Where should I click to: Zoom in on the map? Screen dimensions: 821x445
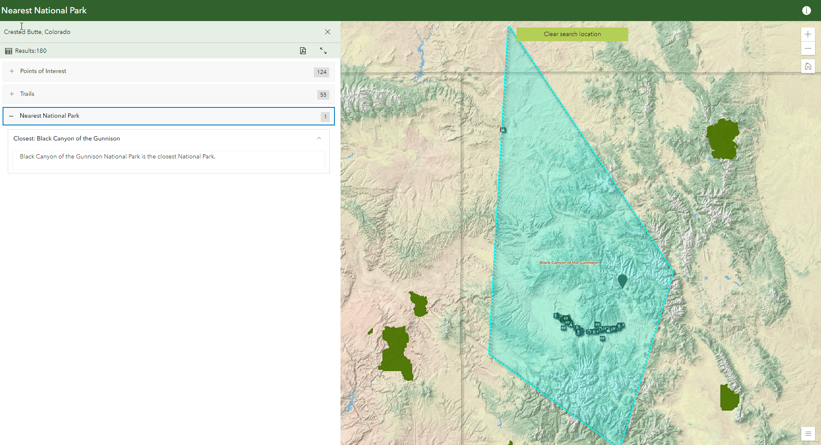point(808,34)
